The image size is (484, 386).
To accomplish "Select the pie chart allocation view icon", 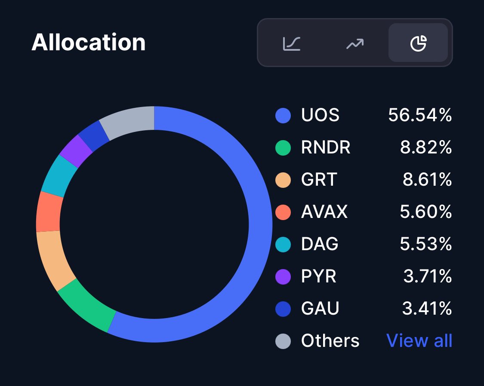I will coord(418,43).
